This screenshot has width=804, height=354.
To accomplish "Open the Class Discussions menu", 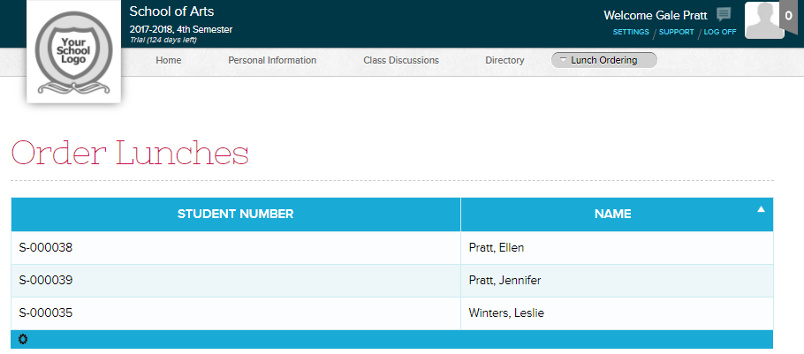I will tap(401, 60).
